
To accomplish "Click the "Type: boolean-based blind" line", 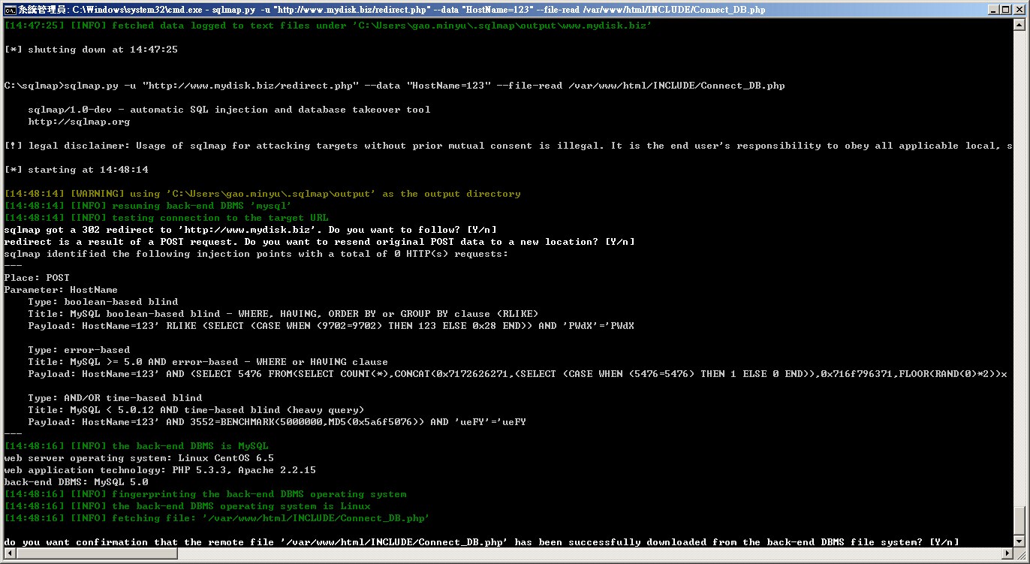I will click(103, 302).
